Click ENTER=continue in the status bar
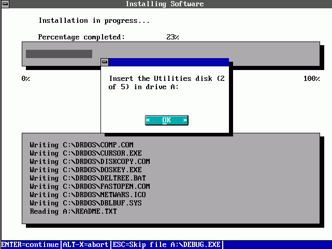Screen dimensions: 332x249 [30, 244]
